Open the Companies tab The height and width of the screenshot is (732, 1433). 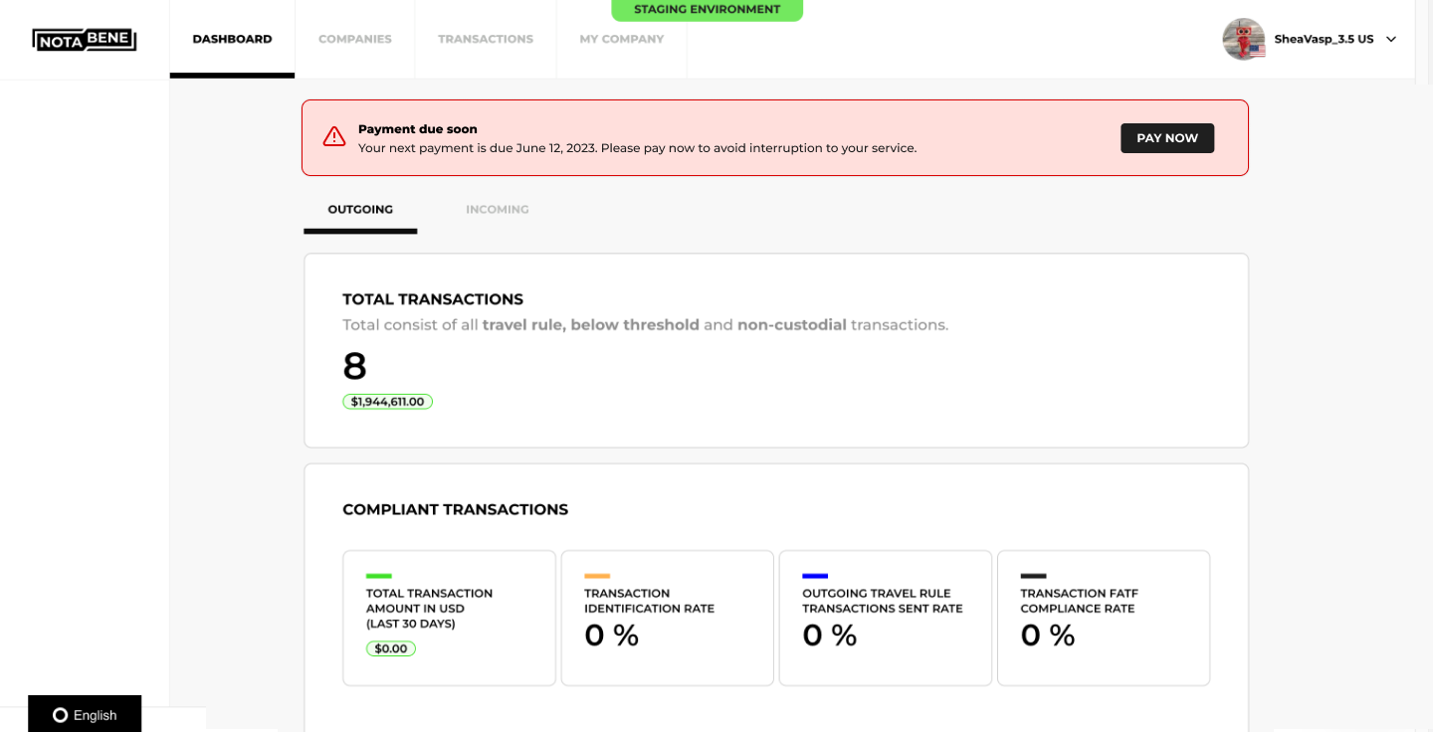[355, 39]
